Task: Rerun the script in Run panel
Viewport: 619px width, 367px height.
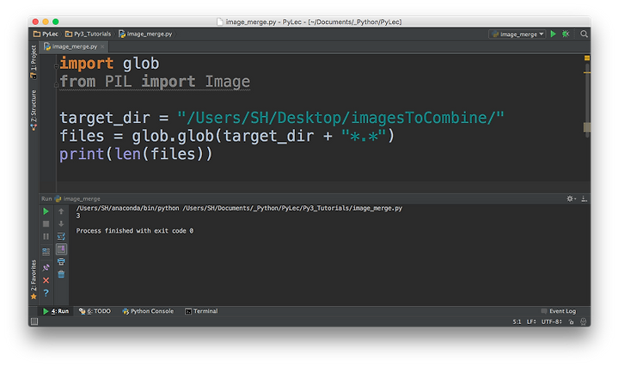Action: 46,211
